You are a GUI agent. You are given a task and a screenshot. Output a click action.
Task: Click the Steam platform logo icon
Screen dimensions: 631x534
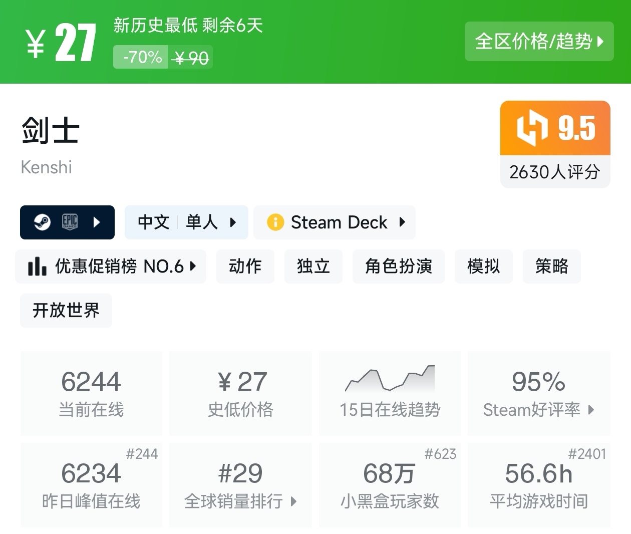pyautogui.click(x=42, y=222)
